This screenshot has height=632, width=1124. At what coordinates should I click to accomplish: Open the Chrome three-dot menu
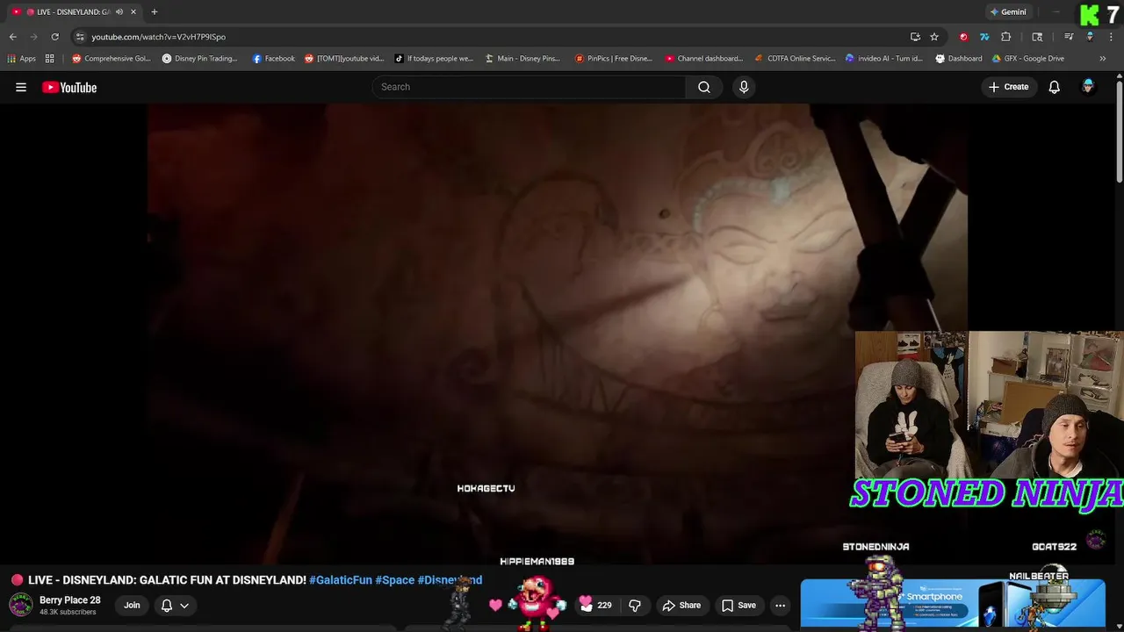[1111, 37]
